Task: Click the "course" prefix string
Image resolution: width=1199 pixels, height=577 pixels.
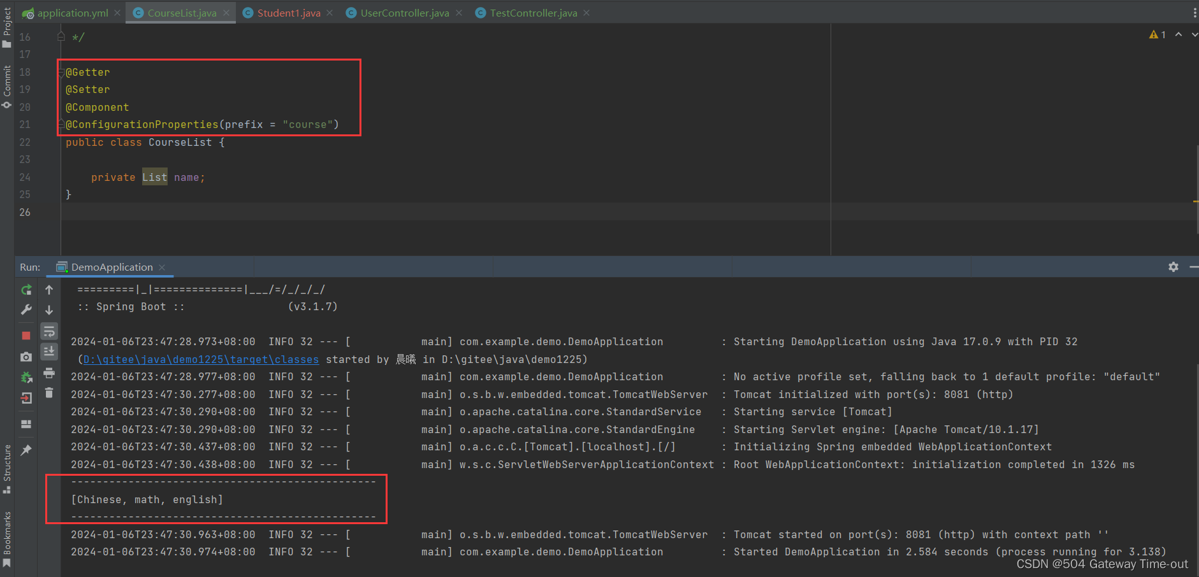Action: 308,124
